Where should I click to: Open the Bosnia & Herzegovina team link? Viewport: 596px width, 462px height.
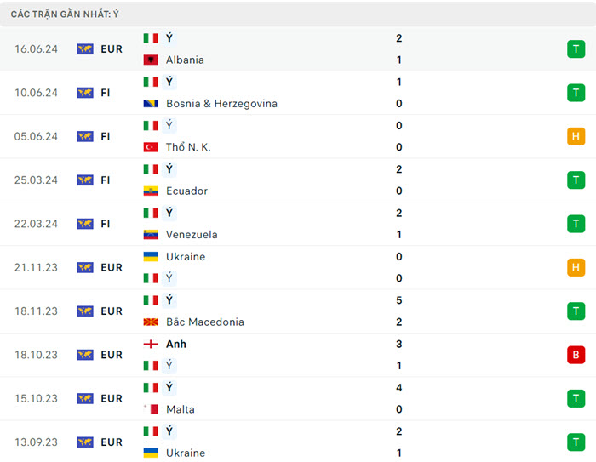coord(221,104)
